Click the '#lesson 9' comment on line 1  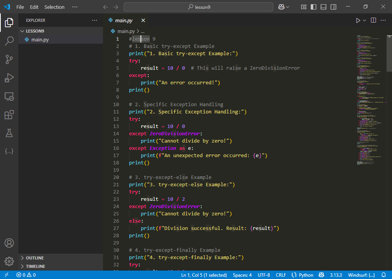click(x=142, y=39)
